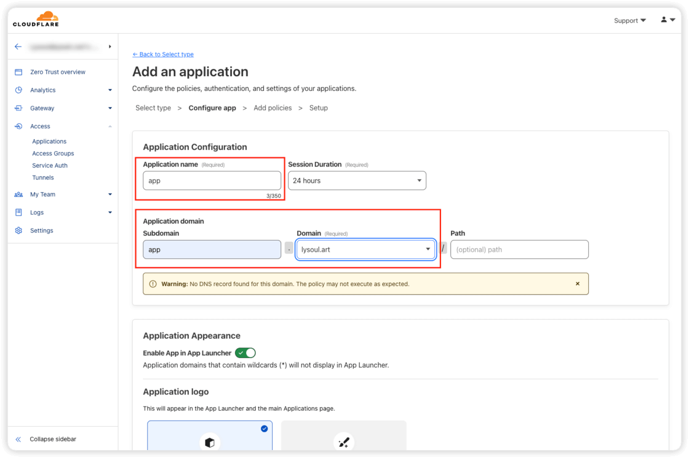Click the Zero Trust overview icon

18,72
